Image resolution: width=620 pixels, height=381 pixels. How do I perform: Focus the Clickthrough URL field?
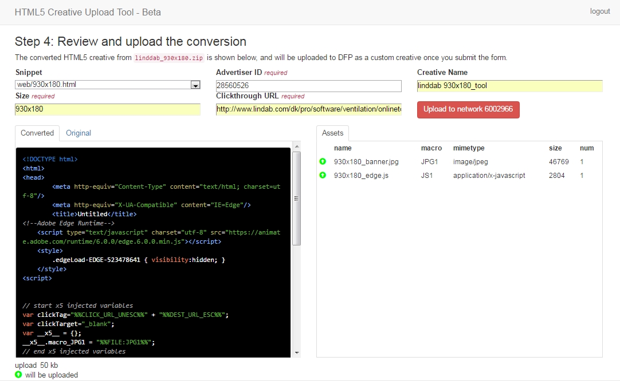[x=308, y=109]
